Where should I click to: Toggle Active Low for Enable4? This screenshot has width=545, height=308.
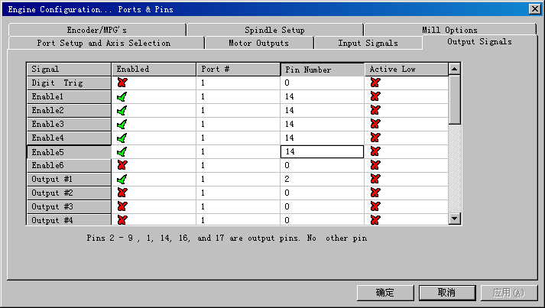375,138
